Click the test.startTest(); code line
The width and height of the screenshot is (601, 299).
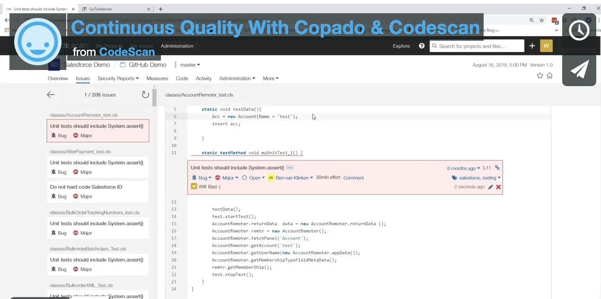click(234, 216)
